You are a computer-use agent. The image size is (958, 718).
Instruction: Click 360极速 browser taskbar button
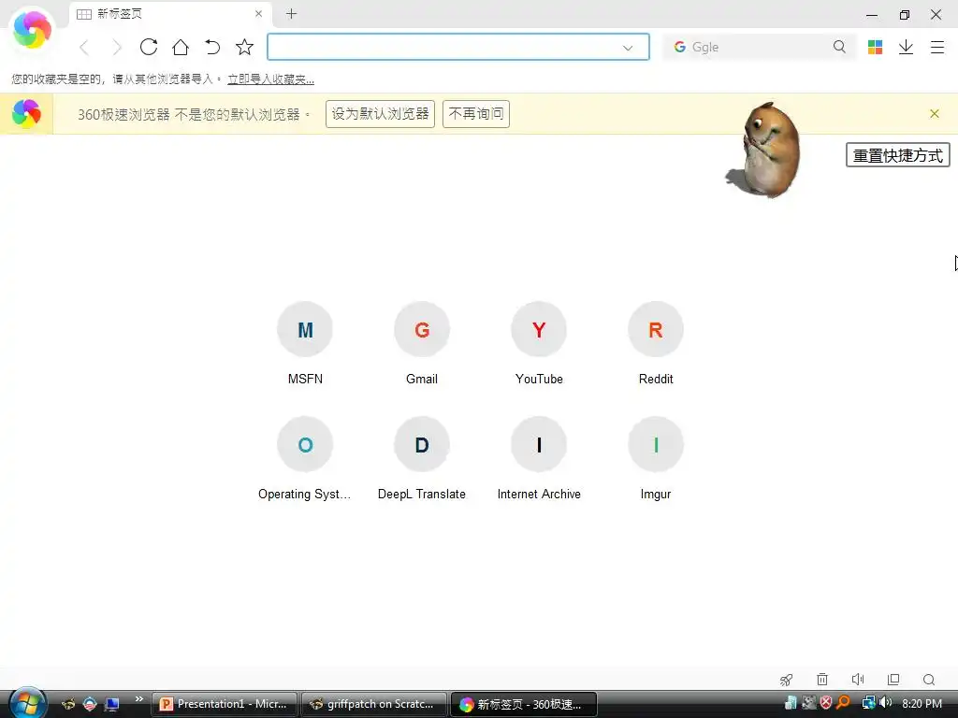click(x=524, y=704)
